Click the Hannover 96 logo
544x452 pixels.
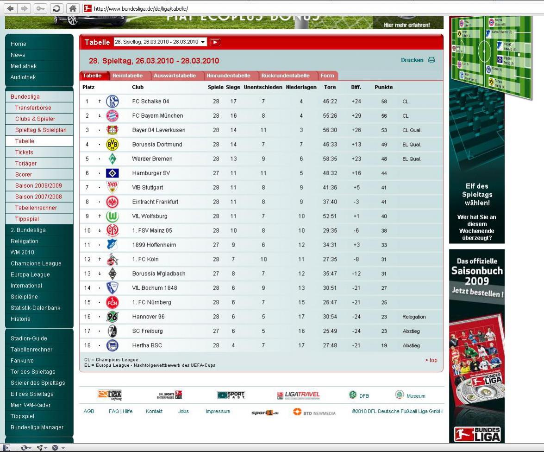click(x=113, y=317)
